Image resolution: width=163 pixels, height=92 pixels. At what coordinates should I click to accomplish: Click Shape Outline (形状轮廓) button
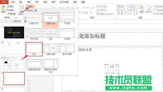tap(158, 10)
